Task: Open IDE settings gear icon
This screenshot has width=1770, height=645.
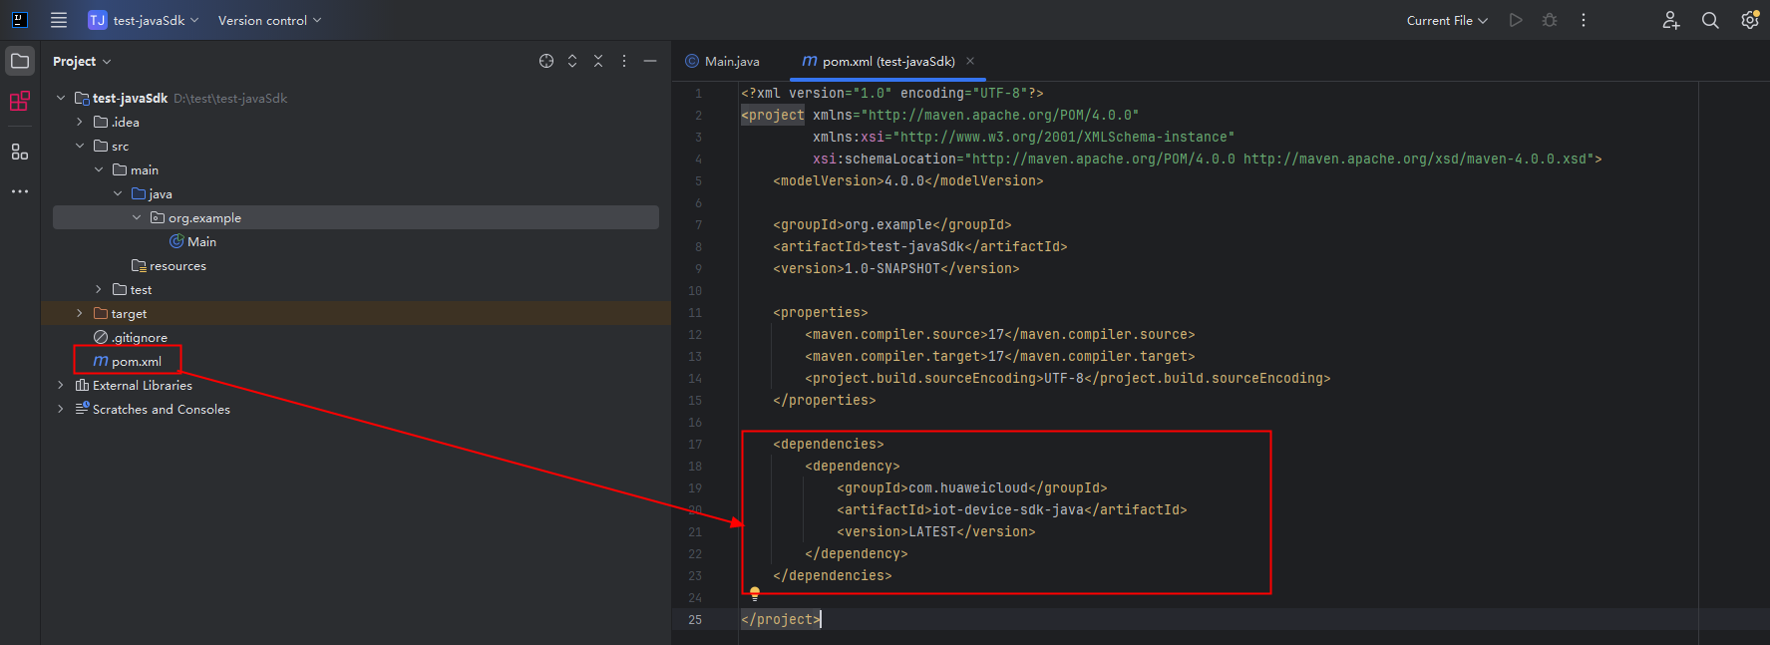Action: point(1749,20)
